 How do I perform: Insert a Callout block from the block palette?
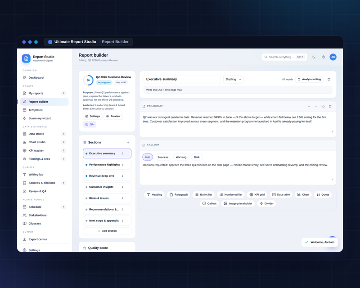pos(209,203)
